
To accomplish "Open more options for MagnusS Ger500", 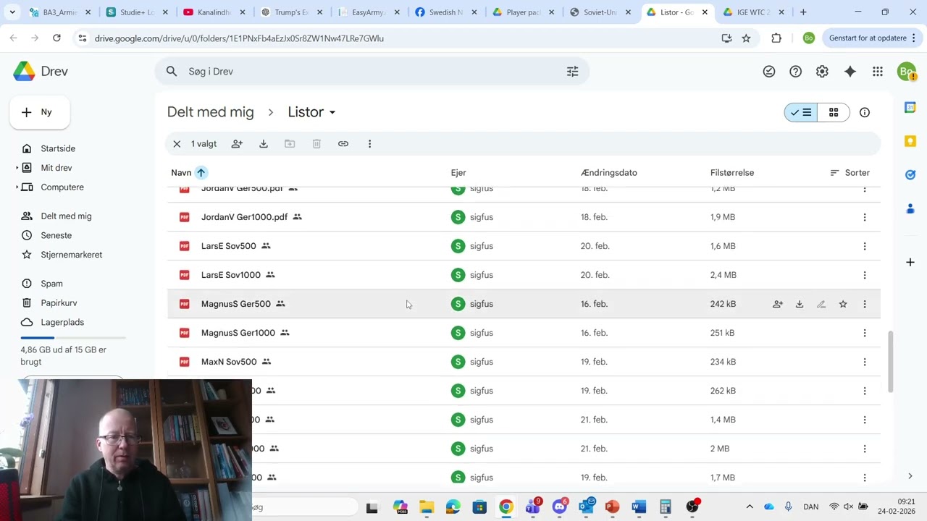I will (865, 304).
